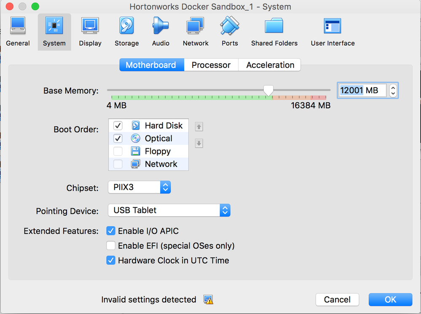Open the Shared Folders settings pane
This screenshot has width=421, height=314.
tap(274, 32)
